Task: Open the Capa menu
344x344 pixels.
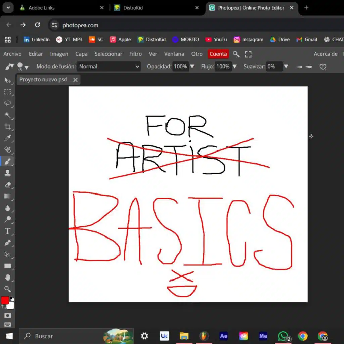Action: [x=81, y=54]
